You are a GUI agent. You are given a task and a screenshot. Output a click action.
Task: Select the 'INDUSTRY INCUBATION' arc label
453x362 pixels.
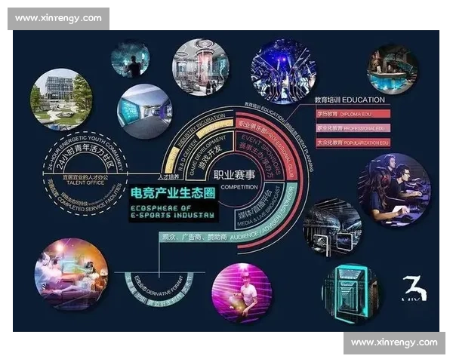pos(199,129)
